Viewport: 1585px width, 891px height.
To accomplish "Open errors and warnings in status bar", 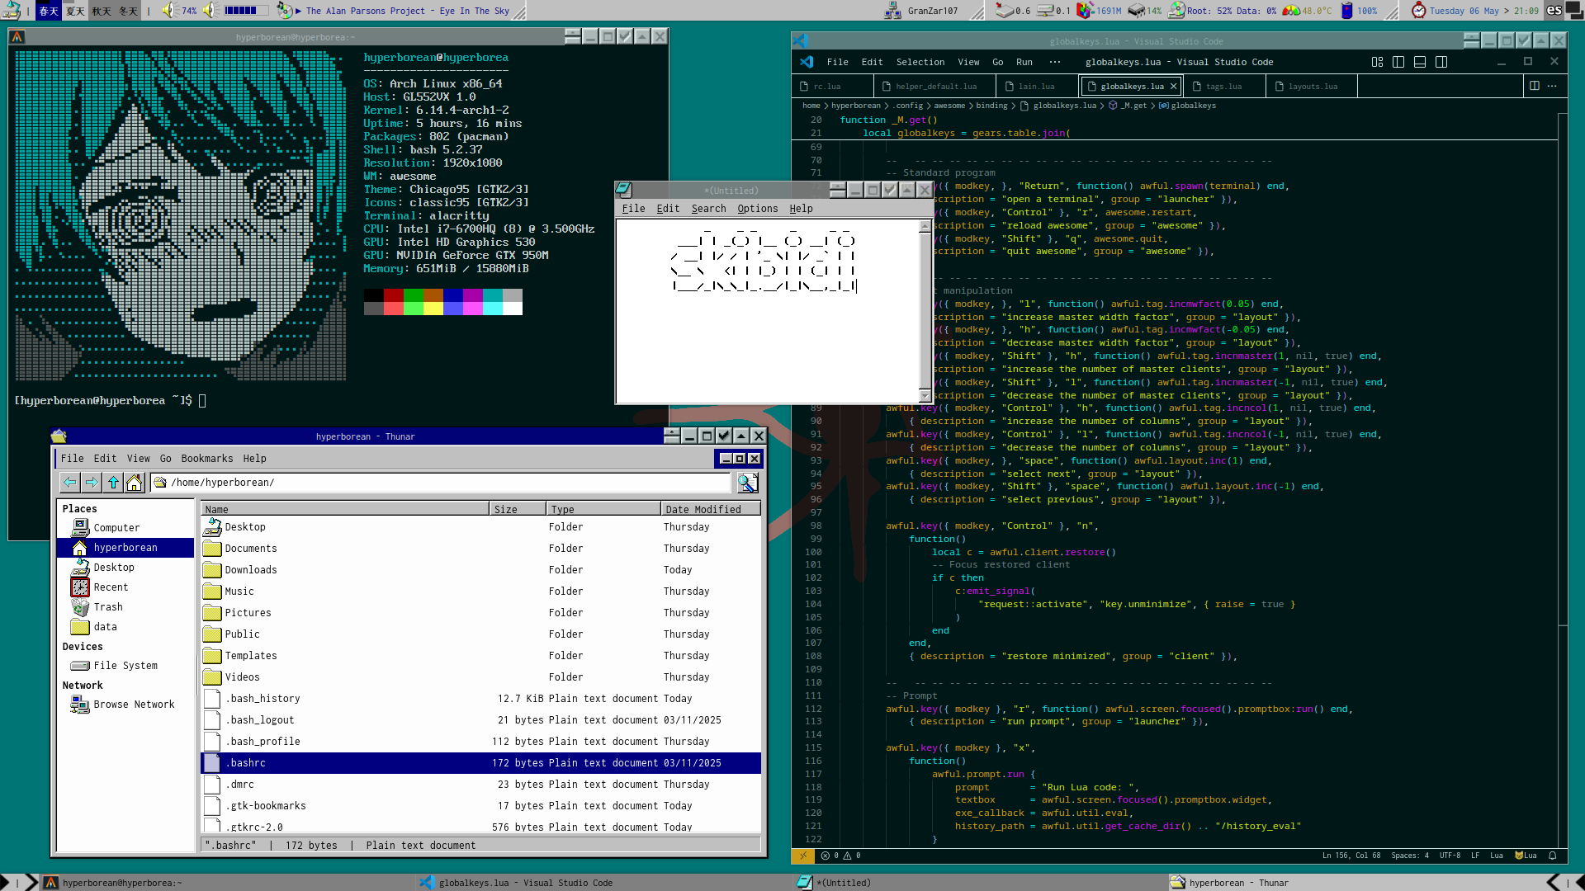I will [x=840, y=856].
